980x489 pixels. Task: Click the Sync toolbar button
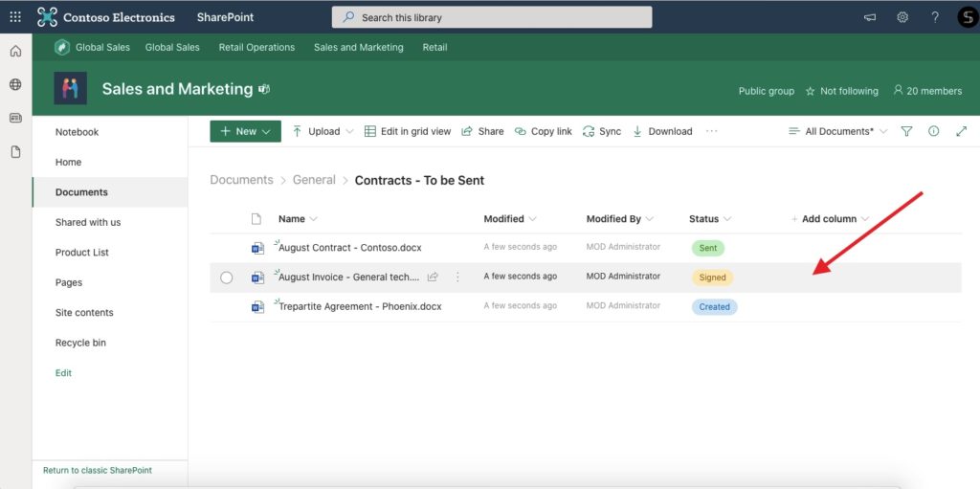[x=602, y=131]
